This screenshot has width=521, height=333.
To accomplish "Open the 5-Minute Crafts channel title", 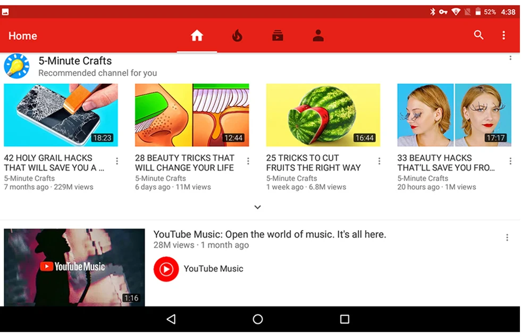I will (x=75, y=60).
